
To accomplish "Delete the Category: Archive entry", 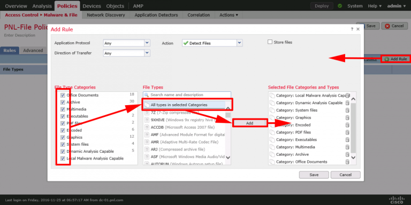I will click(347, 154).
